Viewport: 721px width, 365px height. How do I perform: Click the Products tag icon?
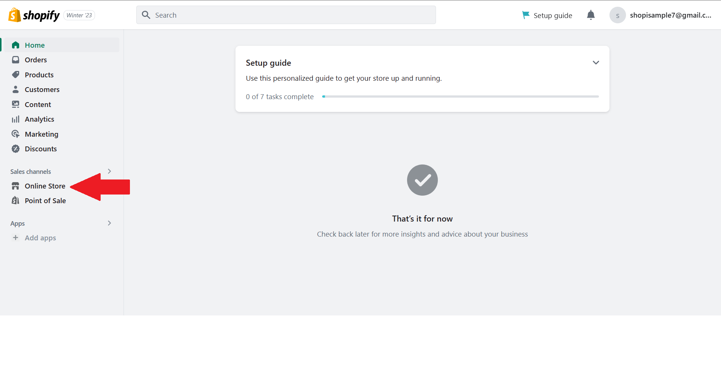(15, 75)
